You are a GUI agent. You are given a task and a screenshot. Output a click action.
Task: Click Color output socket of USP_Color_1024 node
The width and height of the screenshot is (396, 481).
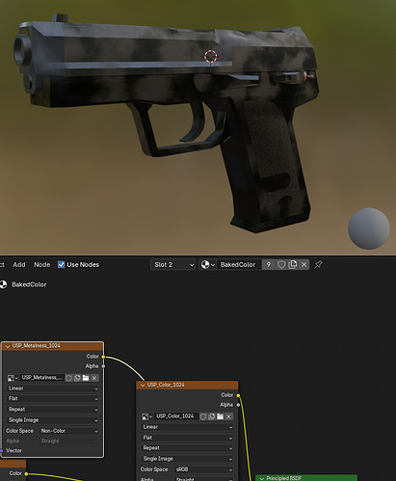tap(238, 395)
